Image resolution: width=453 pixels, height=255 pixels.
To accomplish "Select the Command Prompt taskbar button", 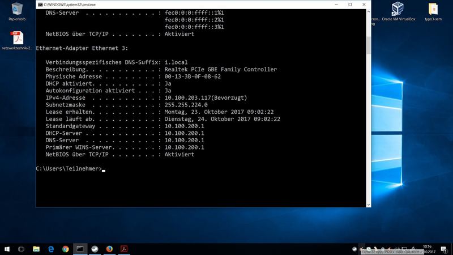I will click(80, 249).
